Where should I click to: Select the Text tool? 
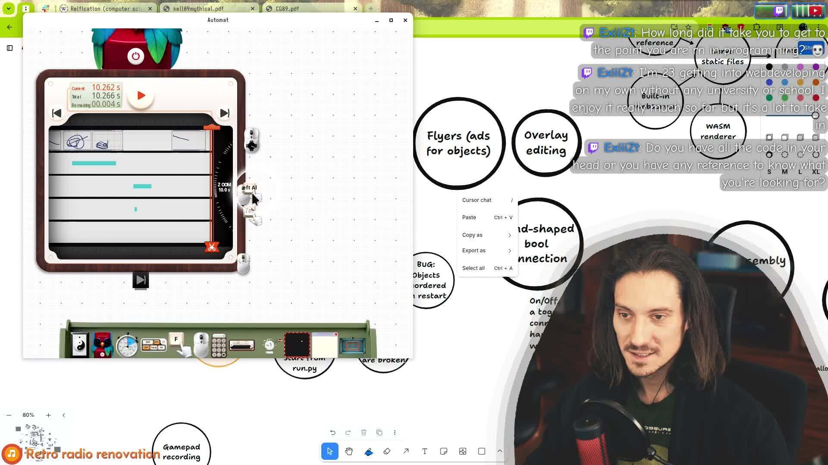pos(425,451)
